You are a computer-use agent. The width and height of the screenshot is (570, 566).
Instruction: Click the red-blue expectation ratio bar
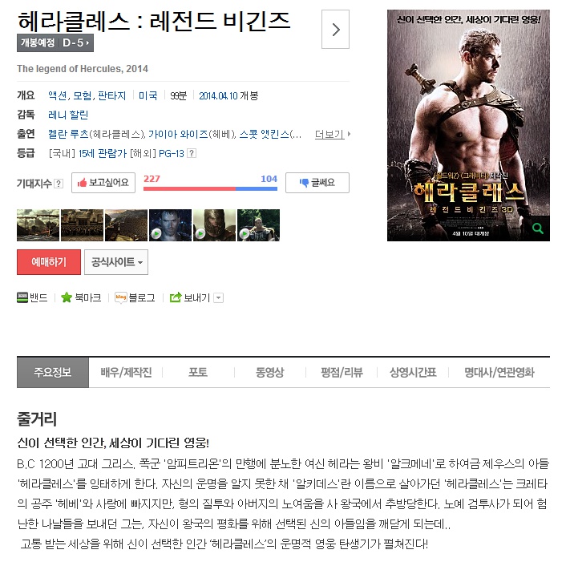pos(210,188)
